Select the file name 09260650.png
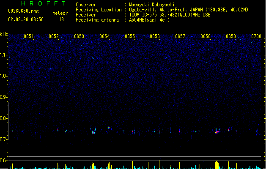Viewport: 266px width, 169px height. (x=23, y=11)
